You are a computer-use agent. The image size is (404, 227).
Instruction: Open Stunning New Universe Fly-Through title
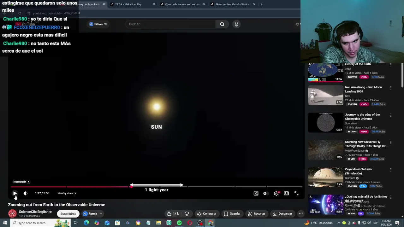[x=366, y=144]
